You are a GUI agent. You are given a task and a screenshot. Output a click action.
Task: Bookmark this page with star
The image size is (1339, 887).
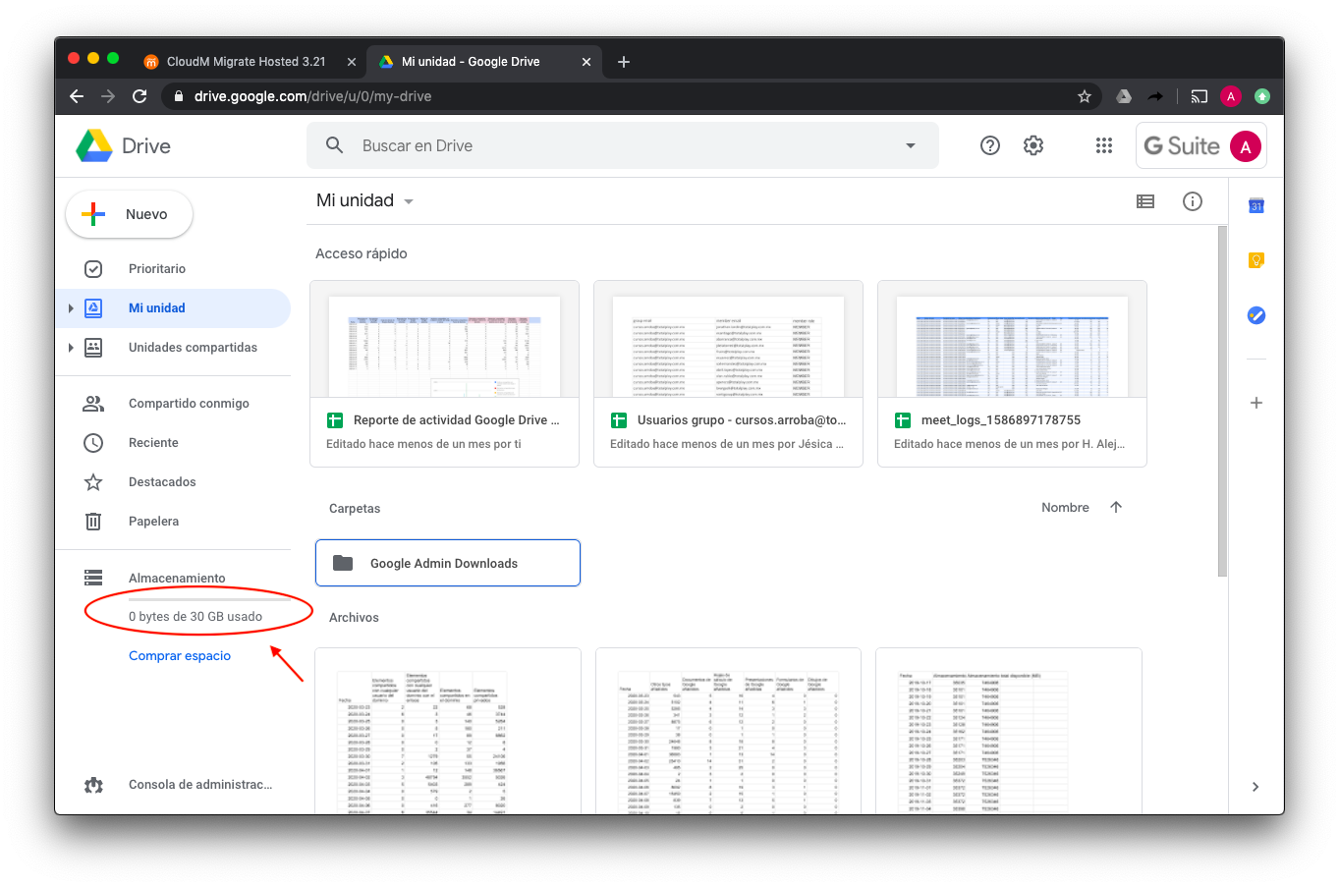[1085, 96]
